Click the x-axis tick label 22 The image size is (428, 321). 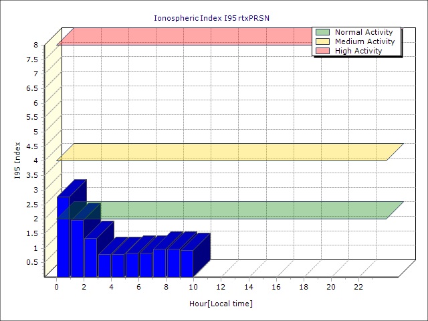pos(358,287)
